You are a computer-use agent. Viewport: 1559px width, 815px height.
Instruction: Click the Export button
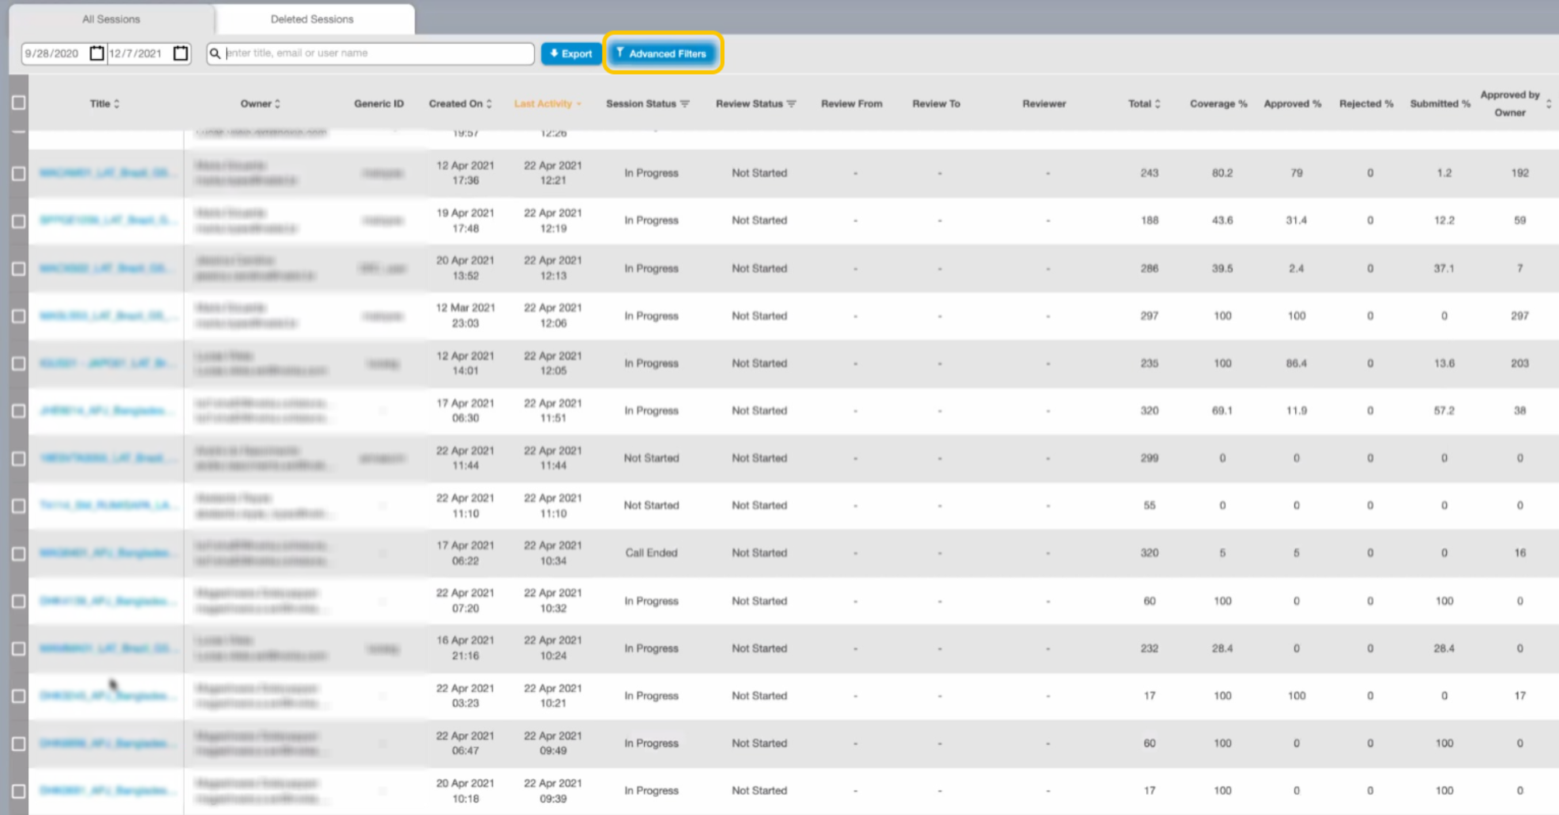tap(571, 54)
